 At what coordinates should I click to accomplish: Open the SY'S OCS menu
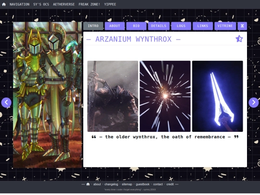tap(41, 4)
